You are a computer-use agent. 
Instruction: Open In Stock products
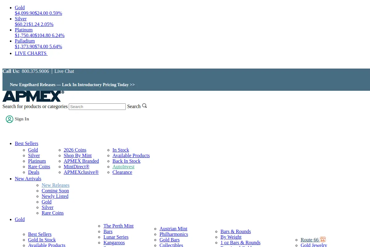121,150
